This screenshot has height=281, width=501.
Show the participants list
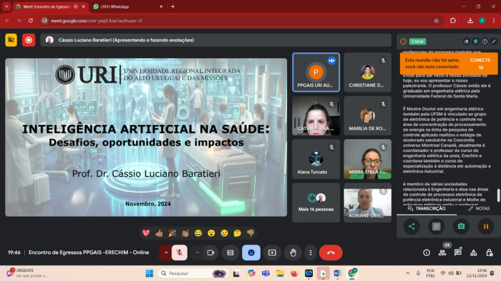coord(443,253)
